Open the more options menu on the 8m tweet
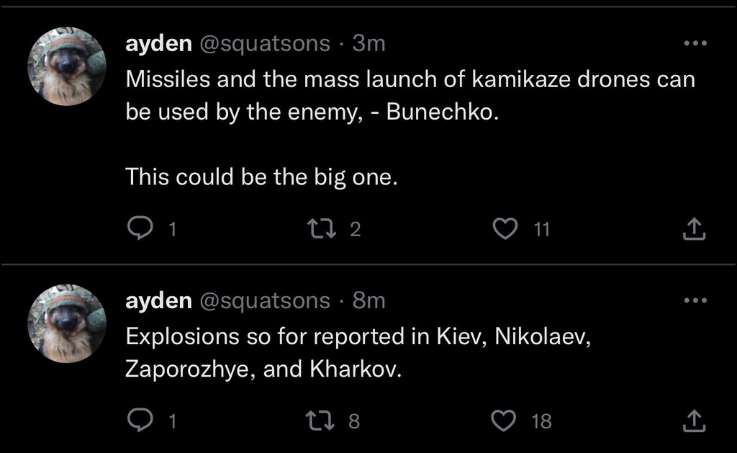The height and width of the screenshot is (453, 737). [x=695, y=300]
